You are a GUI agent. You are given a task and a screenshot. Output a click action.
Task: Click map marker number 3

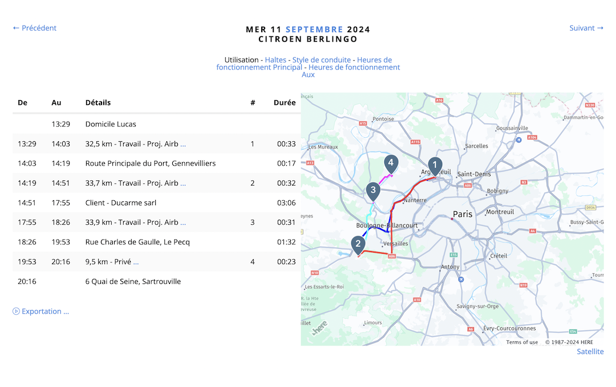[x=373, y=191]
